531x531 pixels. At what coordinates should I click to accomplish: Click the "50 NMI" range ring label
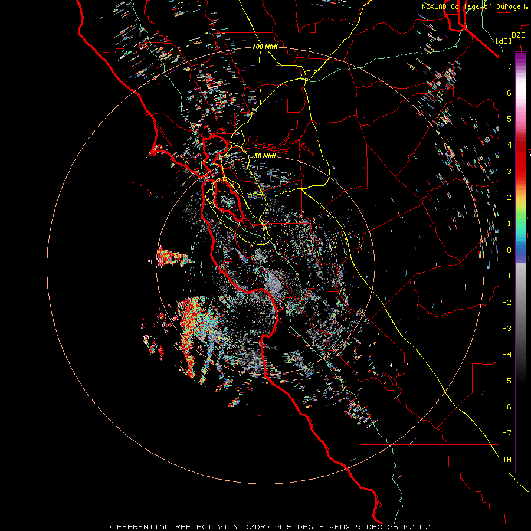pos(265,156)
